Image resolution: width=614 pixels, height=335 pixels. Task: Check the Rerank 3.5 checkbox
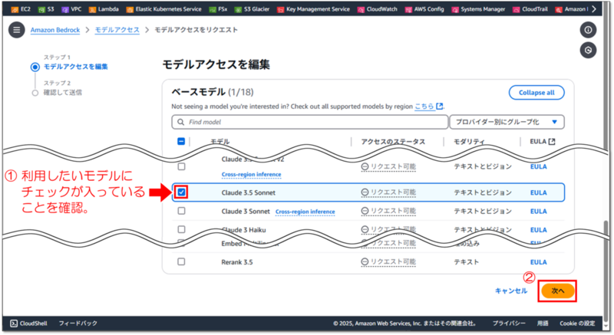pos(181,261)
